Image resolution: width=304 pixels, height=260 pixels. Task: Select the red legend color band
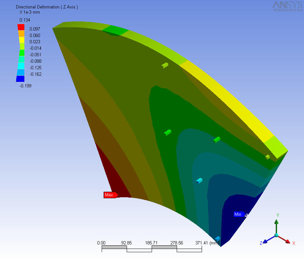tap(21, 27)
